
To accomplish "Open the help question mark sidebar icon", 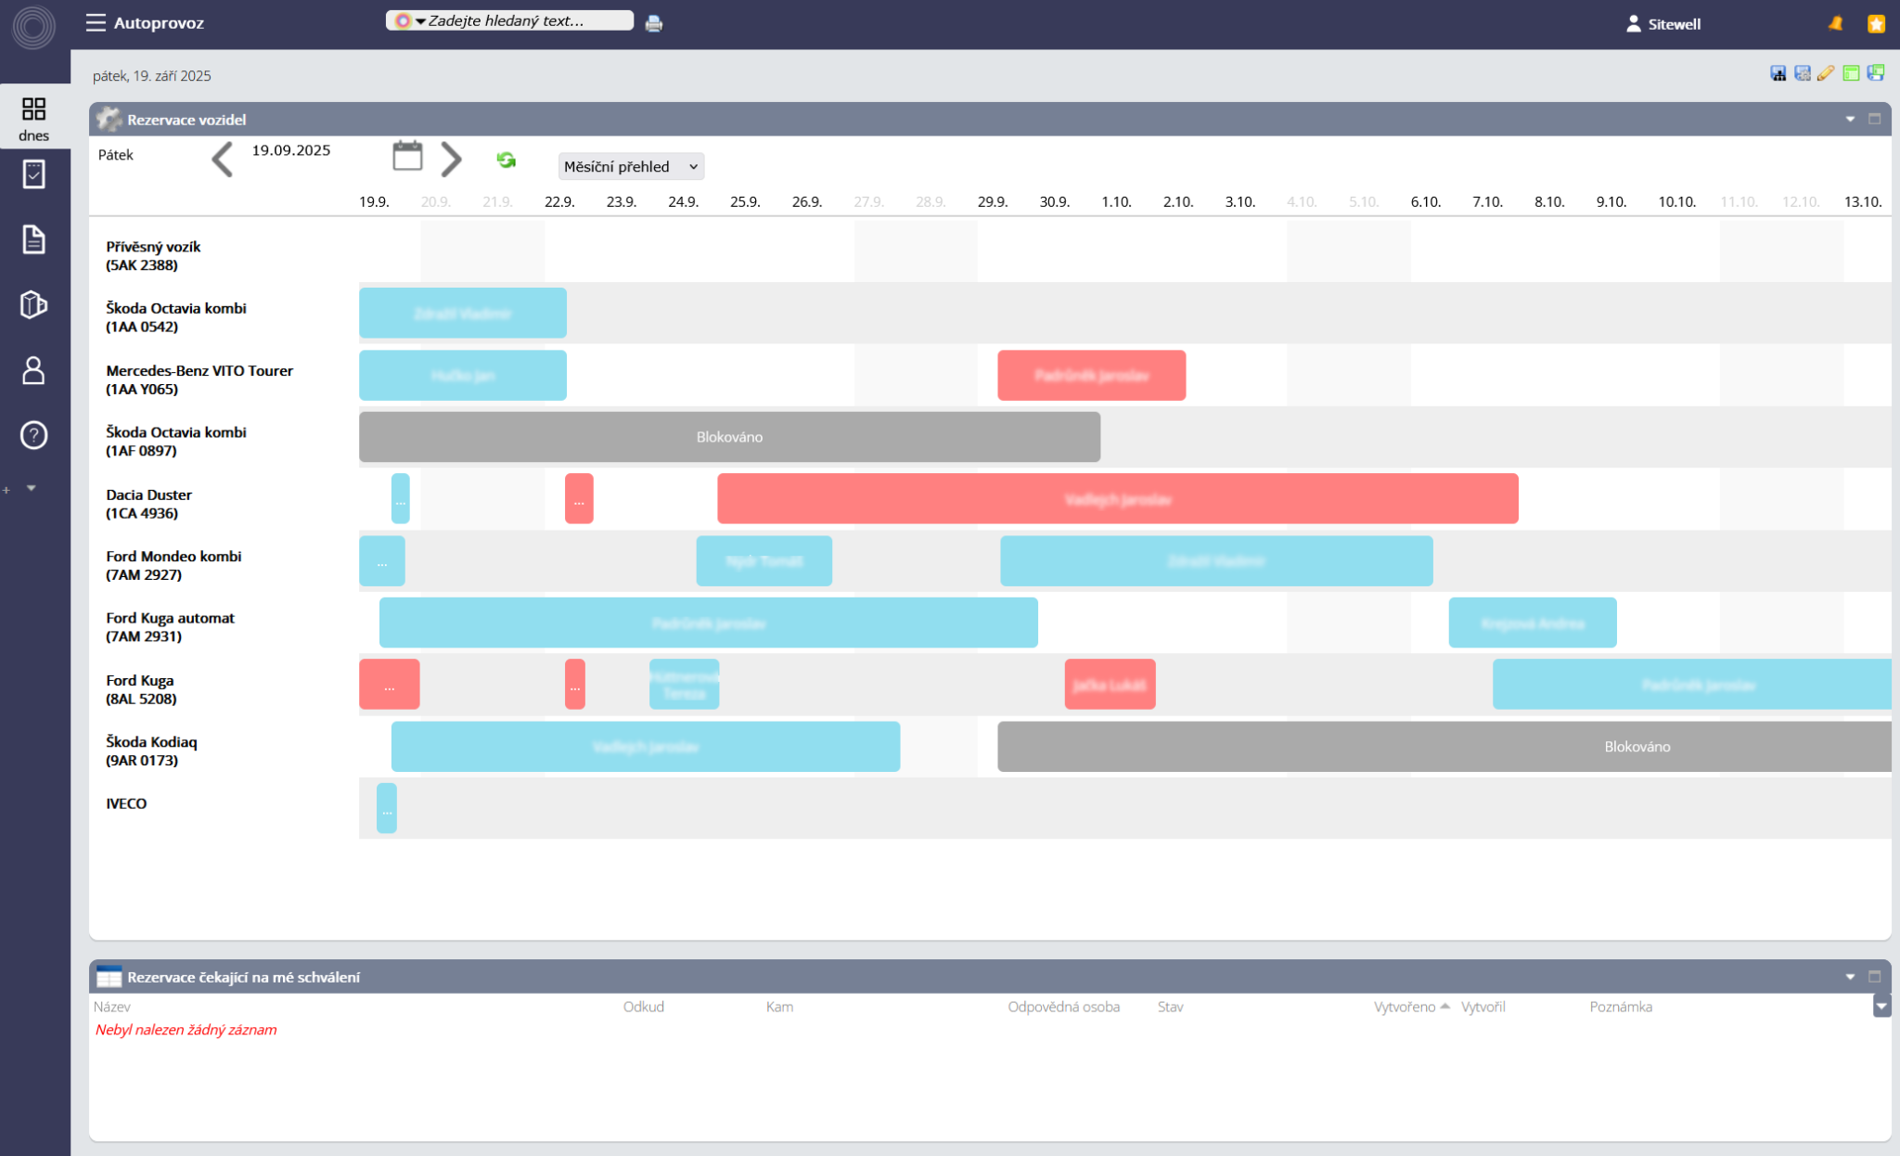I will [33, 435].
